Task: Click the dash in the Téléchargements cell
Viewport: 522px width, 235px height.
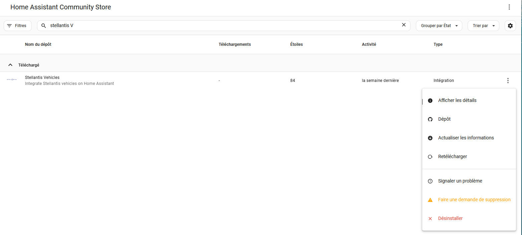Action: coord(219,81)
